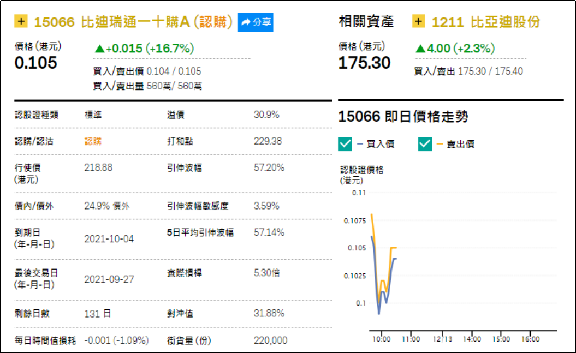The image size is (576, 353).
Task: Select the vega sensitivity 3.59%
Action: pyautogui.click(x=266, y=206)
